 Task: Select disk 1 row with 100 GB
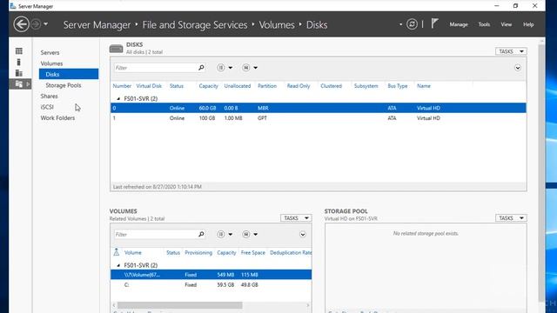(319, 118)
